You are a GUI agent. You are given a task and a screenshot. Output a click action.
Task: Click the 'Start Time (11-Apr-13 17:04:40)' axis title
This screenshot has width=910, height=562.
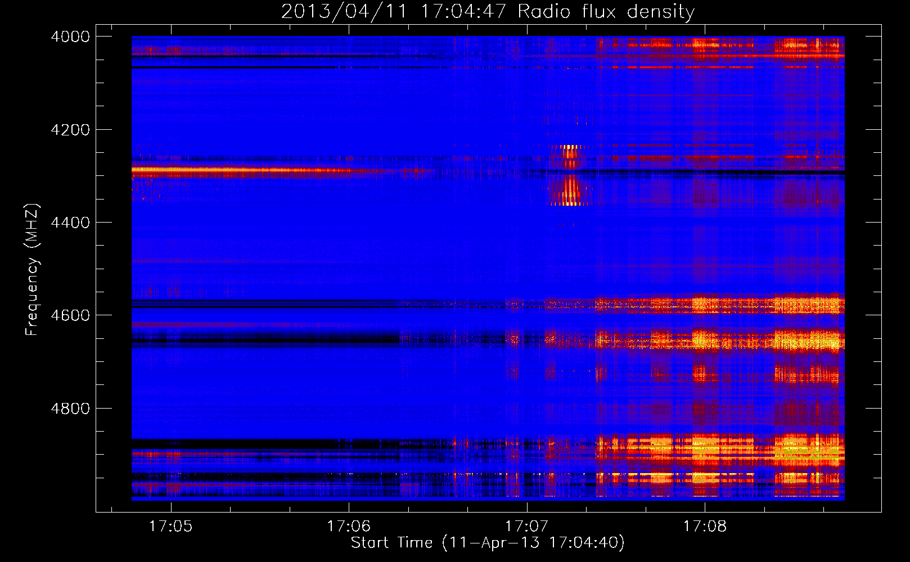(488, 543)
